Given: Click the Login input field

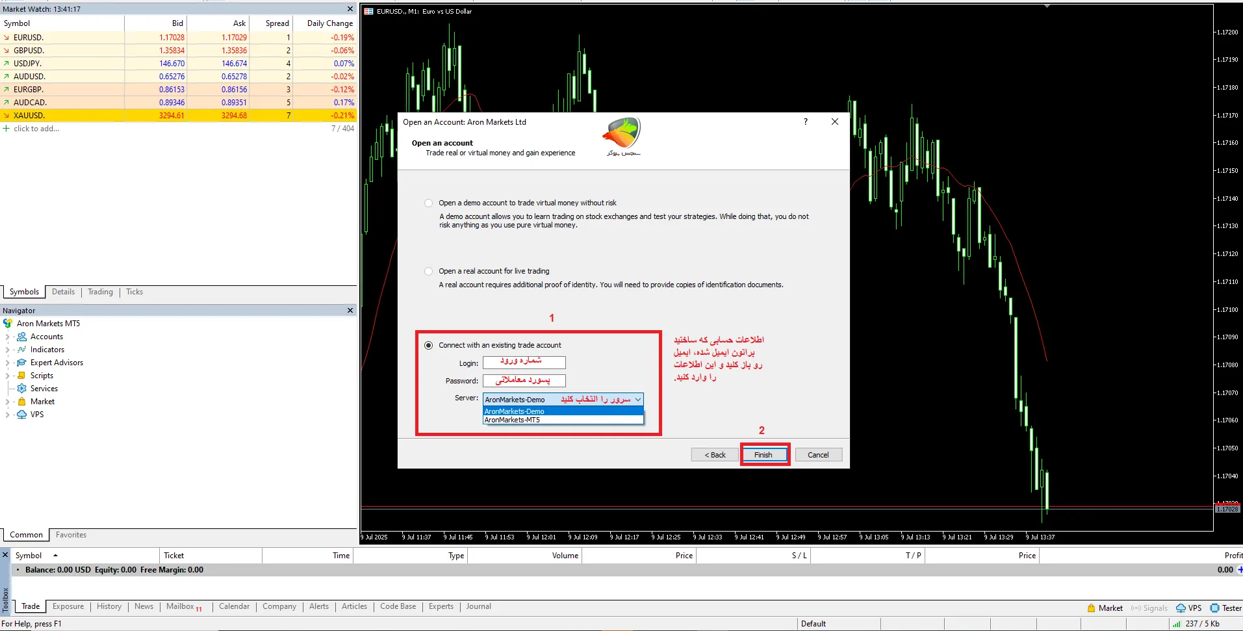Looking at the screenshot, I should pyautogui.click(x=524, y=363).
